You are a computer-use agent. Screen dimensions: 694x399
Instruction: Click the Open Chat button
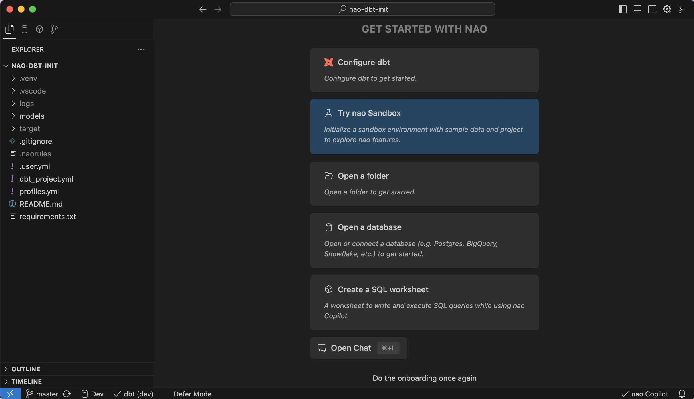pos(359,348)
